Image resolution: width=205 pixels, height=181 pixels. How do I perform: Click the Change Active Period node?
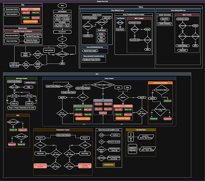click(68, 92)
